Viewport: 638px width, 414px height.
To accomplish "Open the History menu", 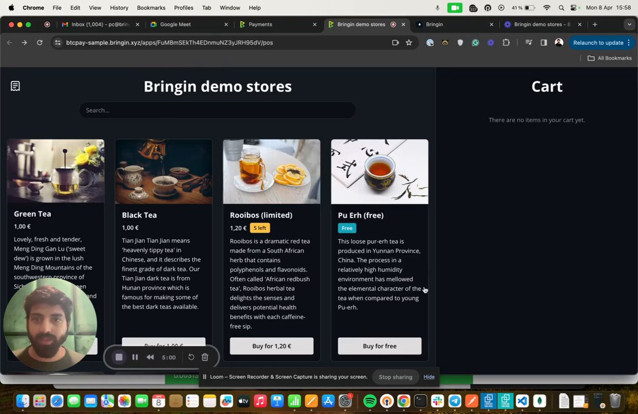I will point(119,7).
